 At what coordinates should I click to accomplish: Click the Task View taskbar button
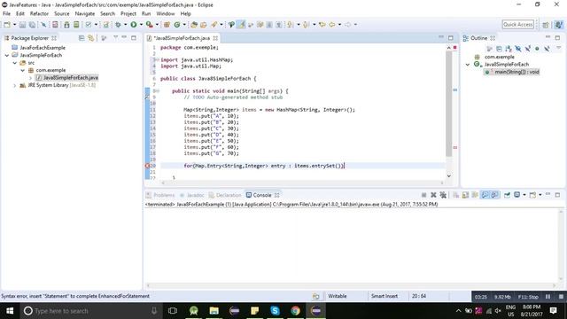(x=173, y=311)
